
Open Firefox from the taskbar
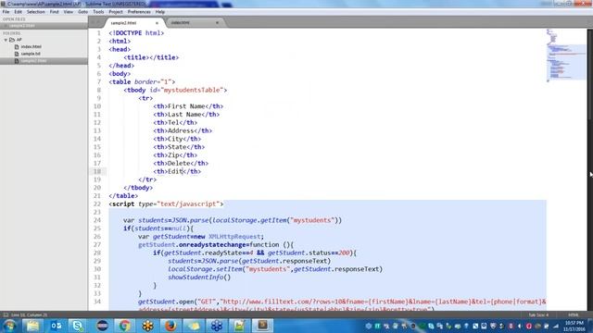click(170, 326)
